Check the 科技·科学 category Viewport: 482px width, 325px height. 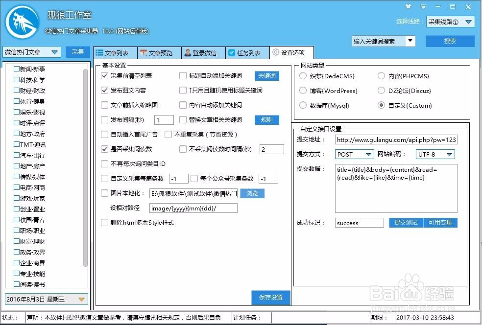click(17, 80)
